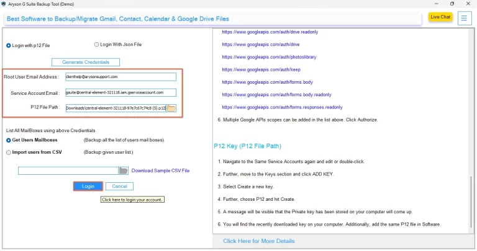Open Live Chat support
Screen dimensions: 477x251
pyautogui.click(x=440, y=17)
